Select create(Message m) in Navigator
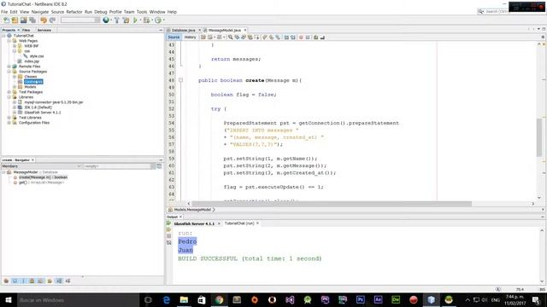This screenshot has width=547, height=307. (x=43, y=177)
